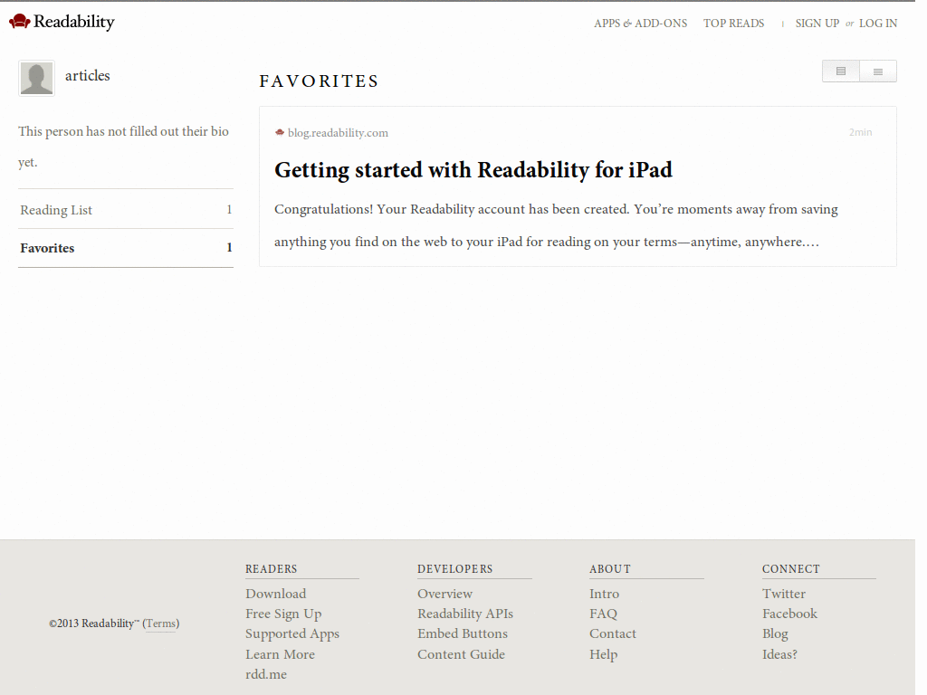This screenshot has width=927, height=695.
Task: Click the Terms link in the footer
Action: tap(160, 624)
